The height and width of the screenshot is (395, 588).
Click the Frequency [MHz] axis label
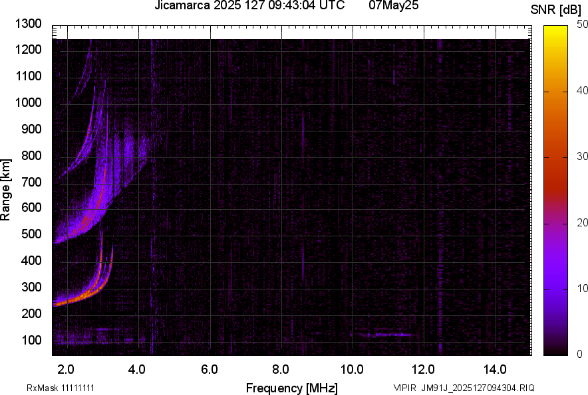pos(292,388)
